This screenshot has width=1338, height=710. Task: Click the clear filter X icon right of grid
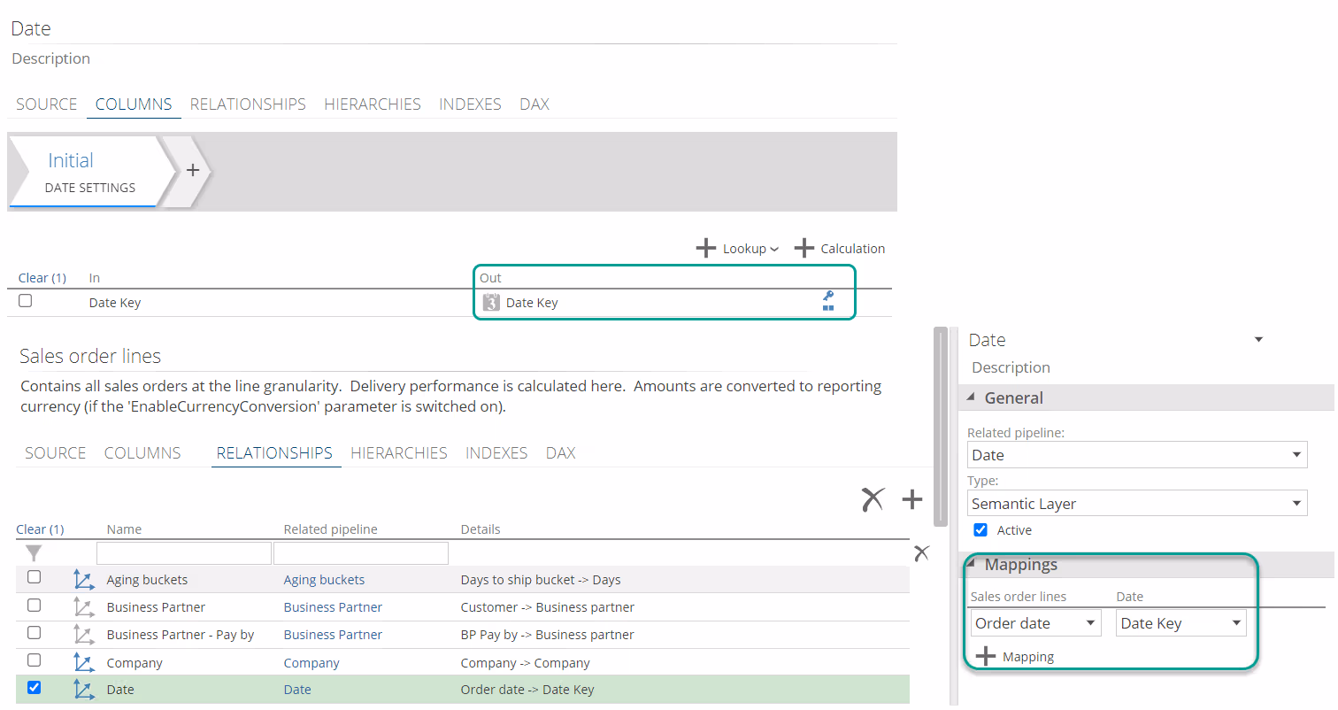point(921,553)
